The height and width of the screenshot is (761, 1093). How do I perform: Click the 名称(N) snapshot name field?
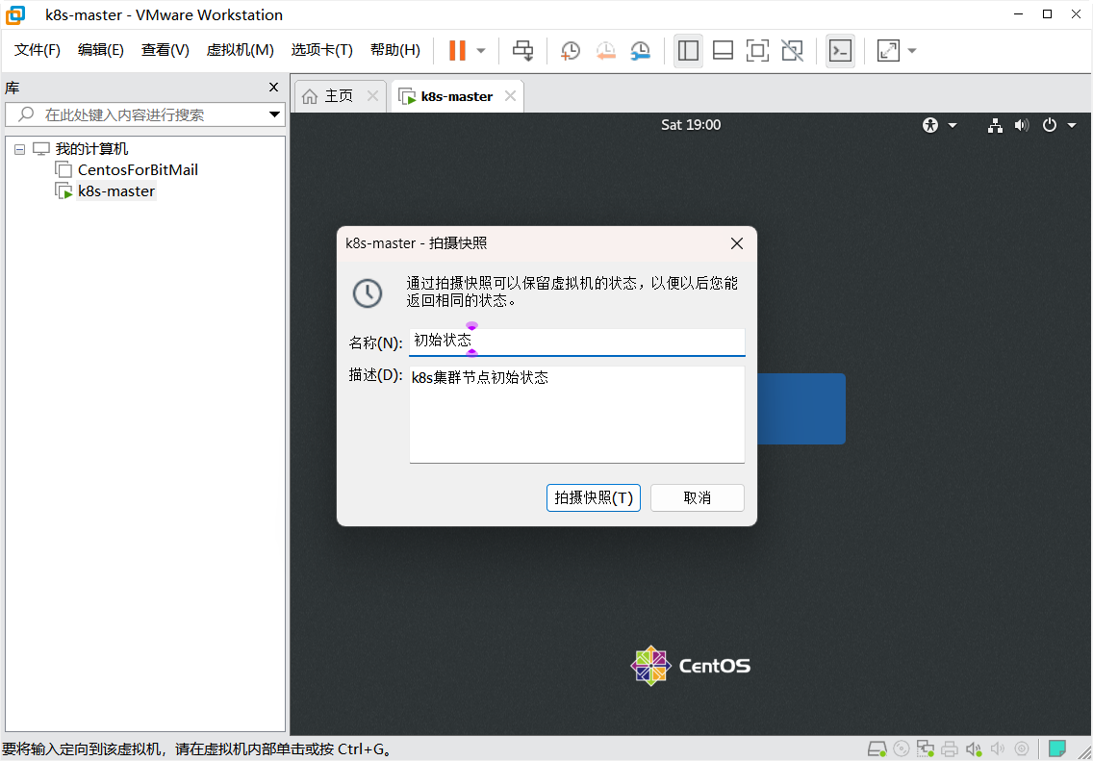(x=577, y=342)
